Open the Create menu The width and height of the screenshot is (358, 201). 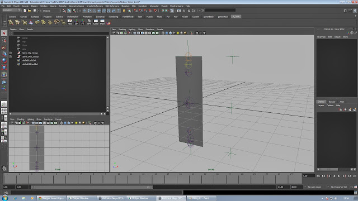25,6
